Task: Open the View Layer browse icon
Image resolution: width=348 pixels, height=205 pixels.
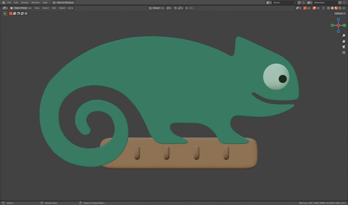Action: coord(310,3)
